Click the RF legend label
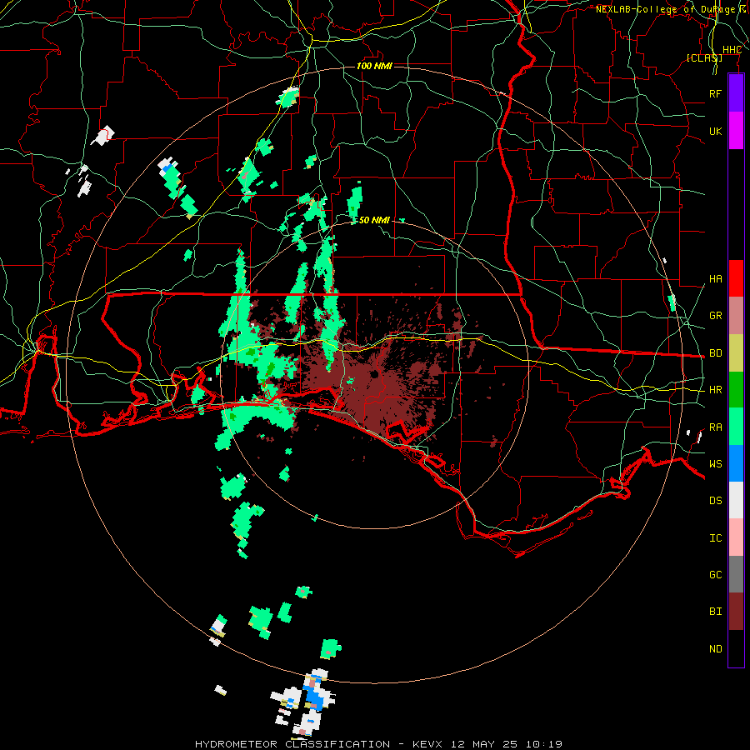The image size is (750, 750). (715, 93)
